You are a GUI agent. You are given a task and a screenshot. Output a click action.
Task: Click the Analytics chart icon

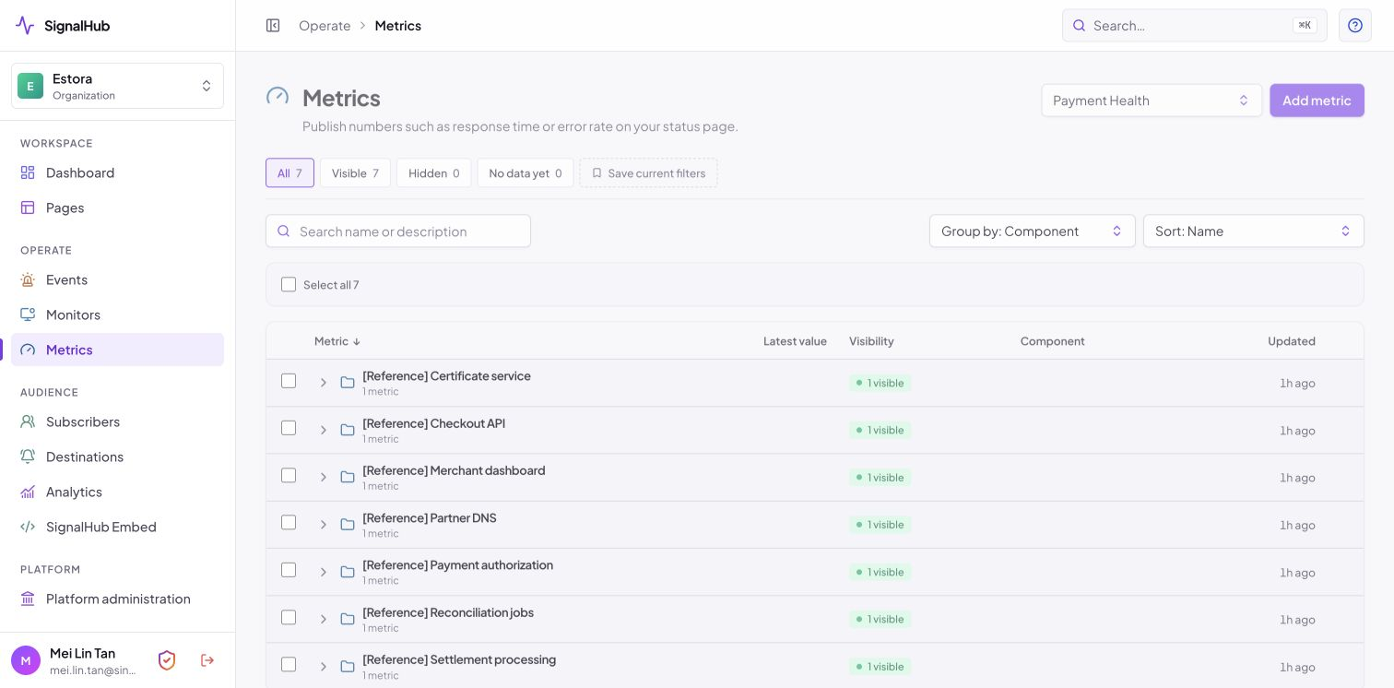[x=28, y=492]
